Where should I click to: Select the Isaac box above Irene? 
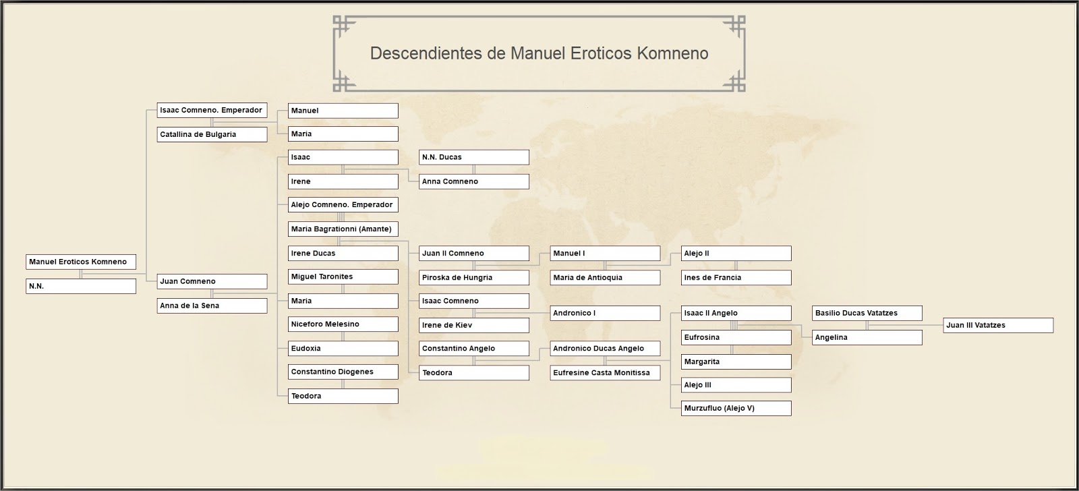tap(343, 157)
